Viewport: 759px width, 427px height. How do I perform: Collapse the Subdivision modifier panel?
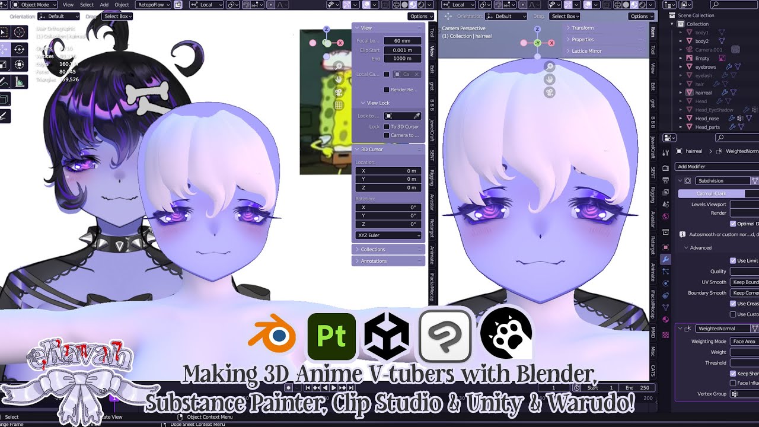(680, 181)
